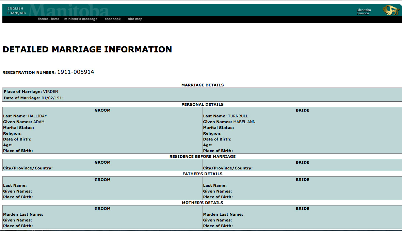Click the bride's last name TURNBULL
This screenshot has width=402, height=231.
click(238, 116)
